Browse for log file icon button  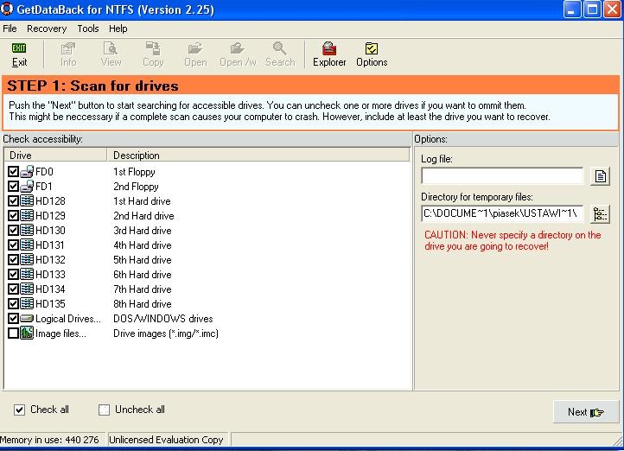pyautogui.click(x=600, y=176)
